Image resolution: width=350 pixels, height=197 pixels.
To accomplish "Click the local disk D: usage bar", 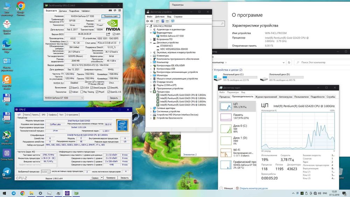I will tap(286, 77).
